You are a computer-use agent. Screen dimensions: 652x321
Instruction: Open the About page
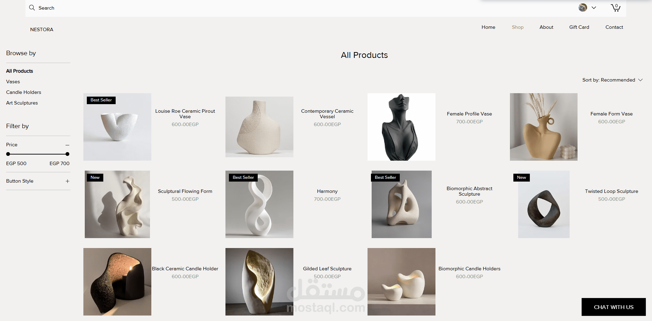tap(546, 27)
